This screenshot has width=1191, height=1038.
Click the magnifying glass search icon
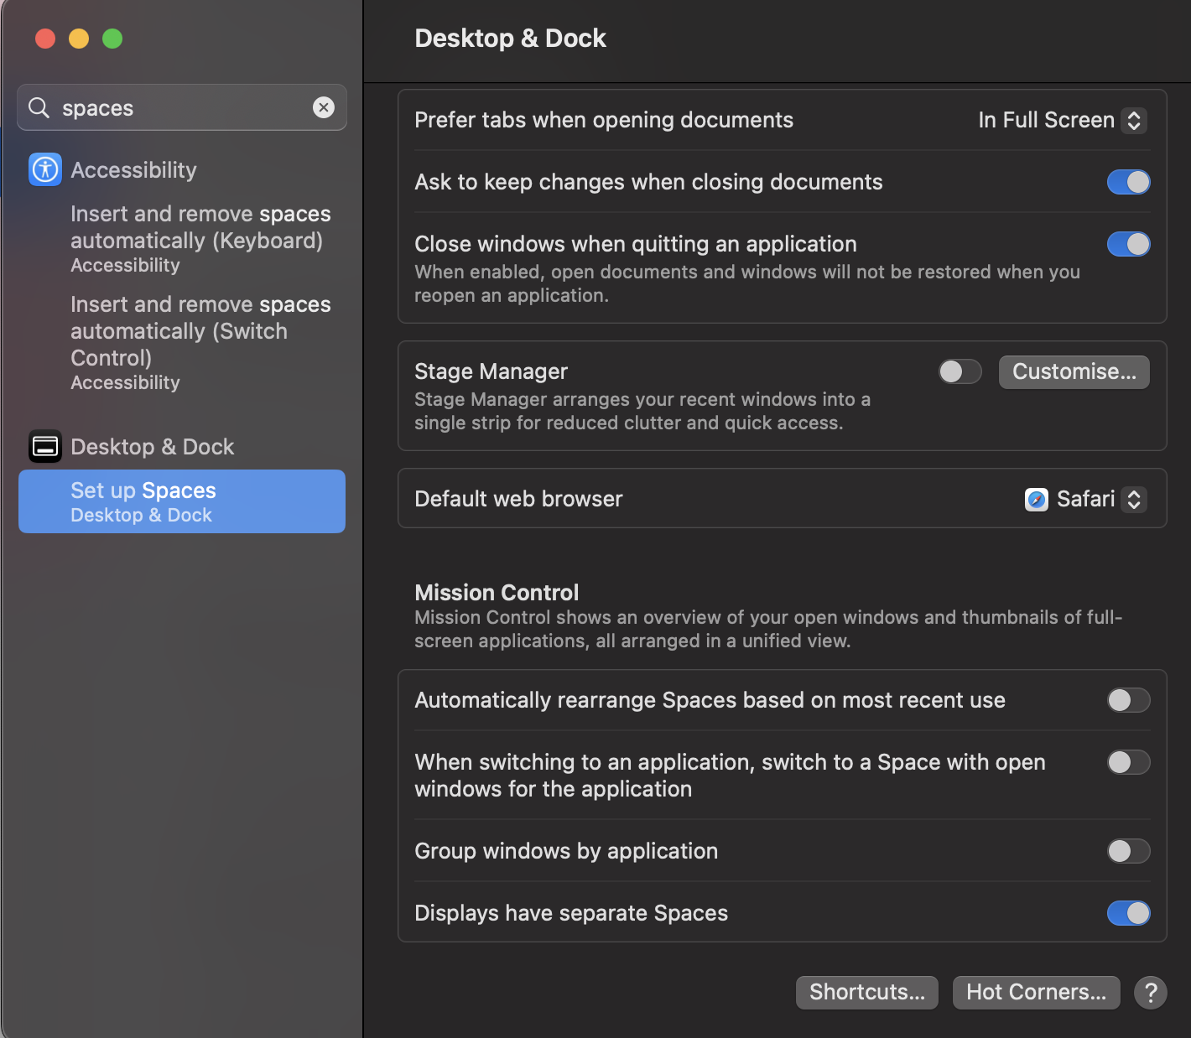pyautogui.click(x=39, y=107)
